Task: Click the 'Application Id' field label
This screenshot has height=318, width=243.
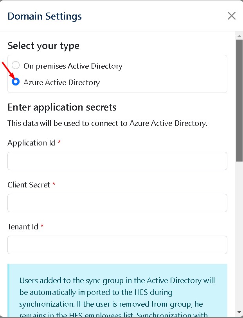Action: (x=32, y=143)
